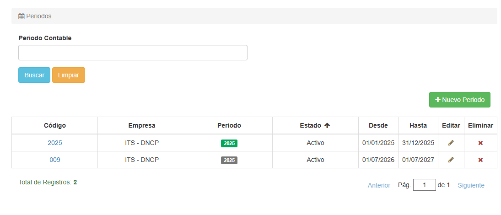Sort table by Desde column header
This screenshot has width=501, height=215.
pyautogui.click(x=378, y=125)
